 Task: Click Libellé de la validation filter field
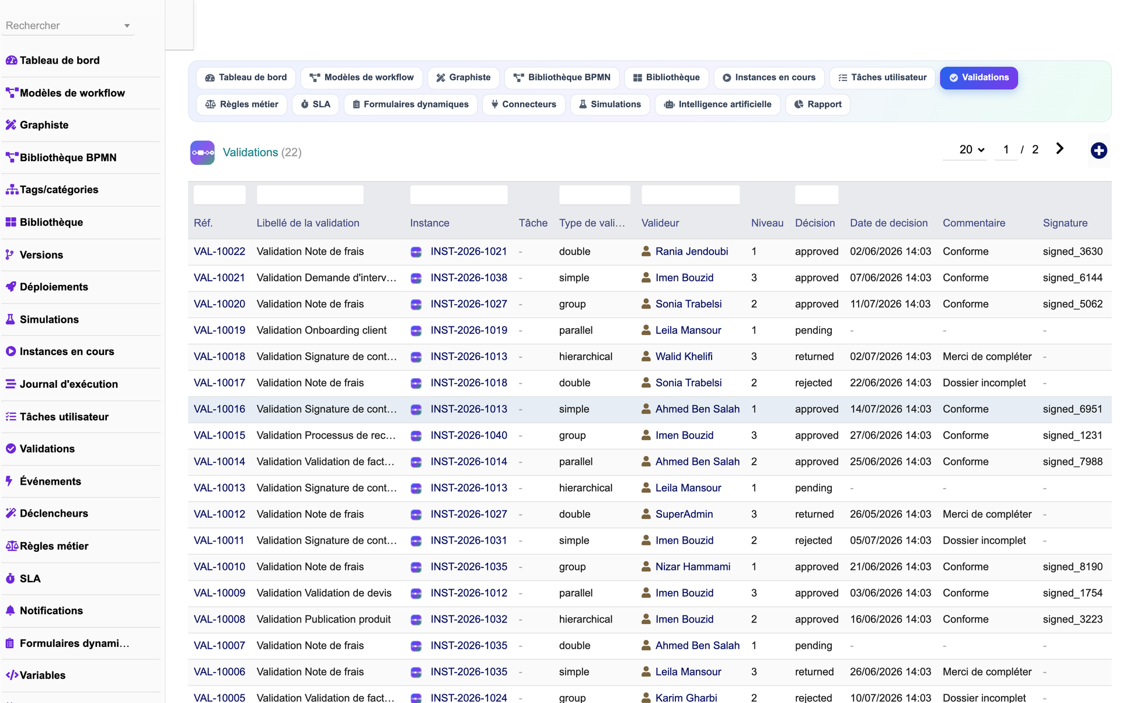tap(310, 195)
